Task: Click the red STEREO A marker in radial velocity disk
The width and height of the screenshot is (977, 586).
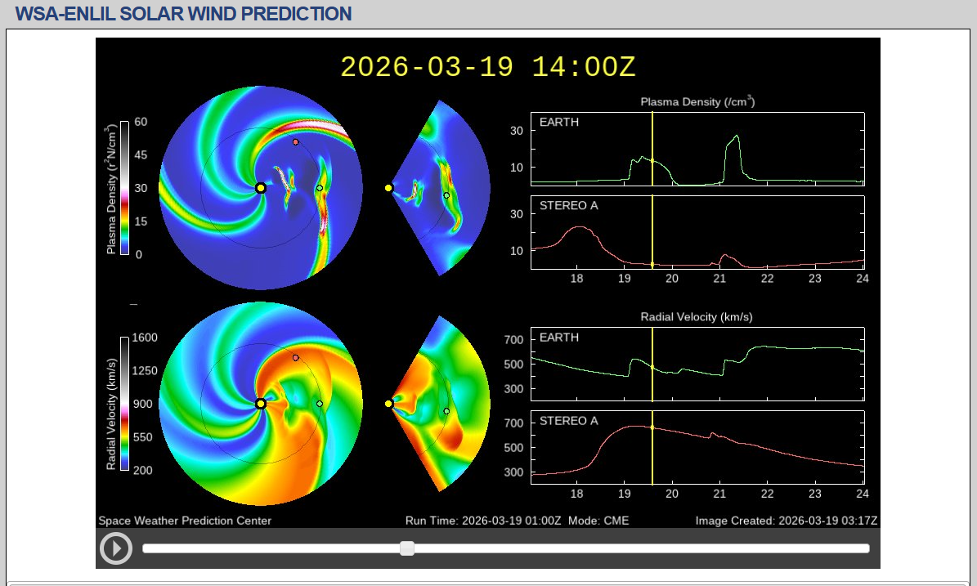Action: (x=296, y=358)
